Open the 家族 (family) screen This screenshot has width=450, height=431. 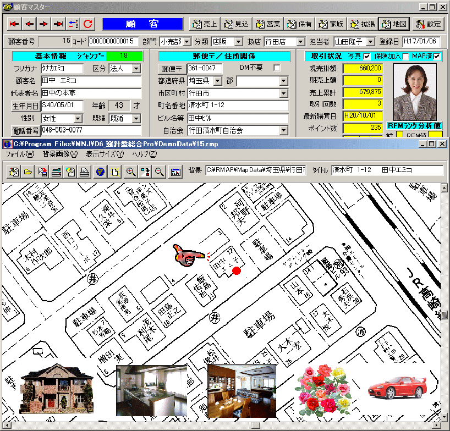coord(331,24)
